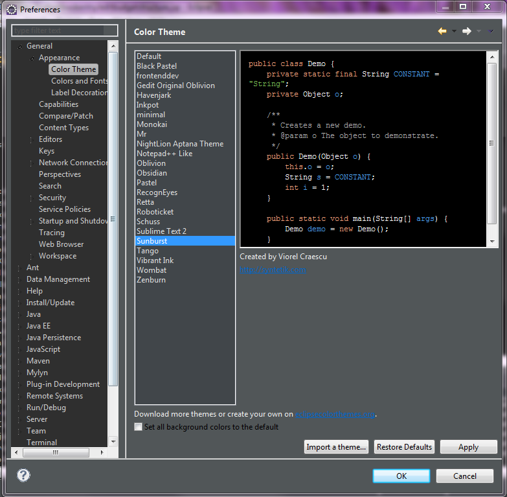The width and height of the screenshot is (507, 497).
Task: Select the Wombat theme
Action: pyautogui.click(x=185, y=270)
